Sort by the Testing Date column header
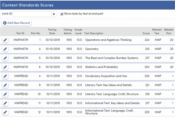The width and height of the screenshot is (175, 117). (52, 32)
